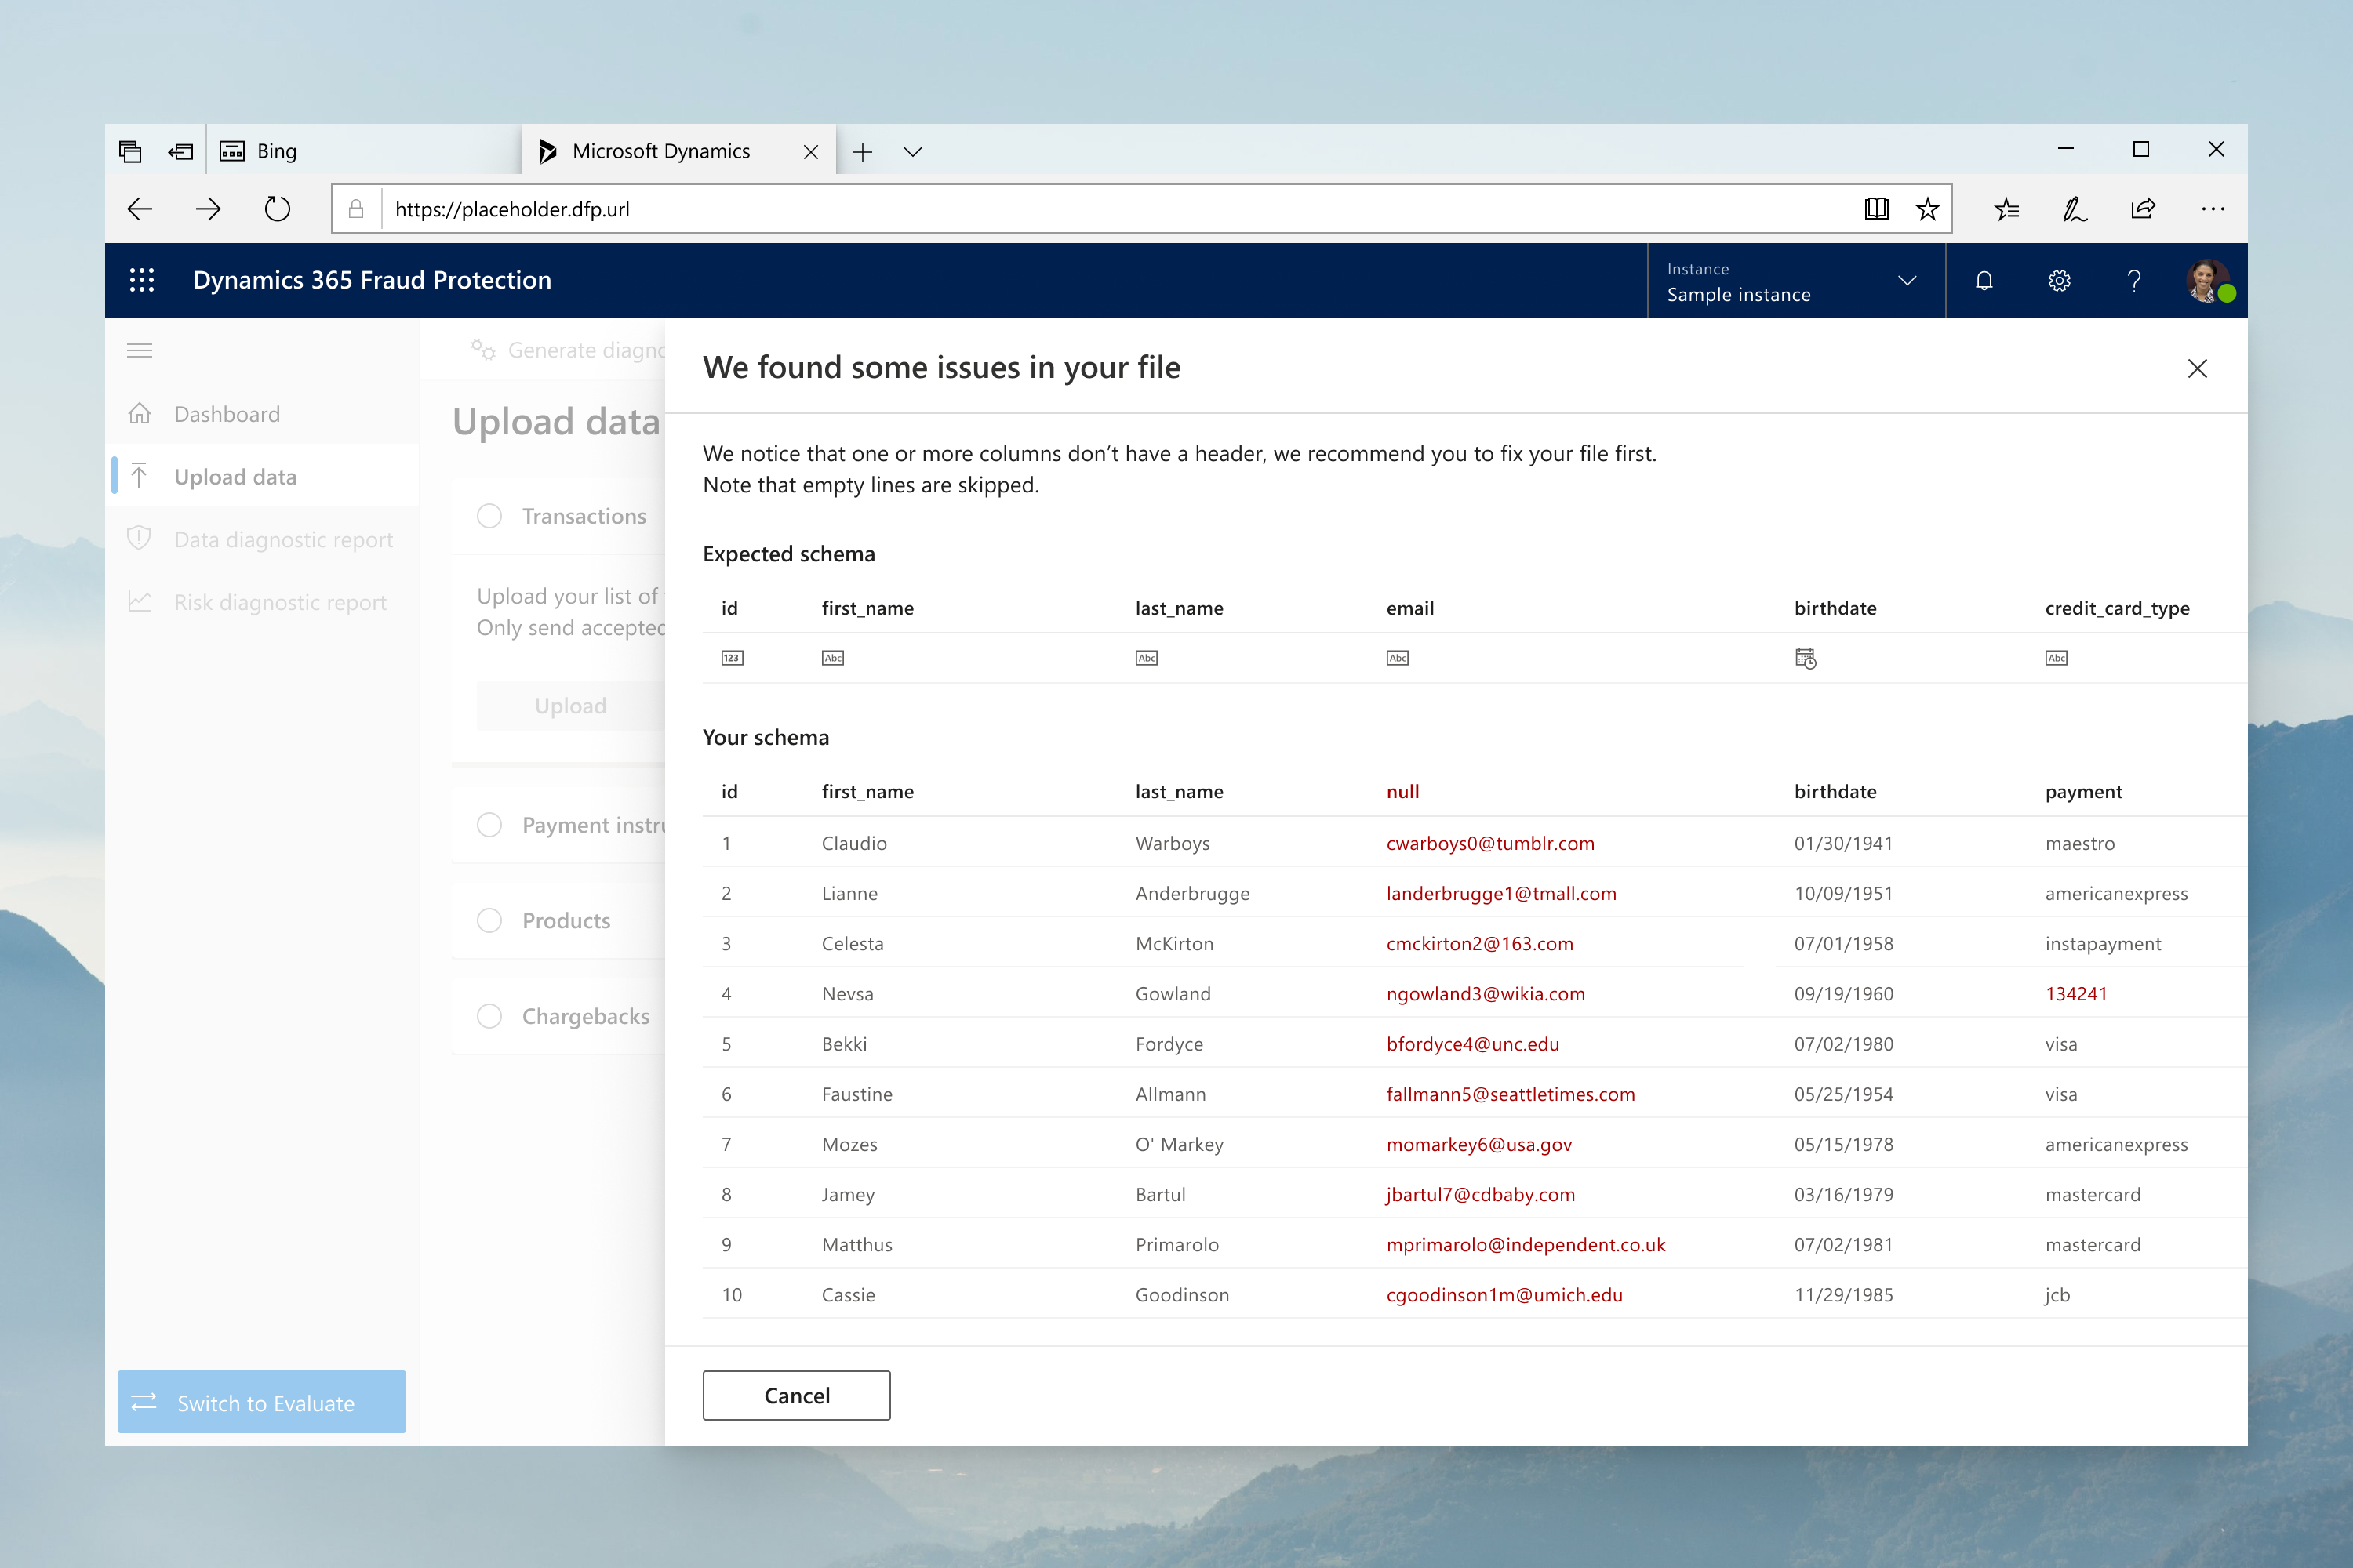Click the credit_card_type expected header
Image resolution: width=2353 pixels, height=1568 pixels.
(x=2118, y=608)
